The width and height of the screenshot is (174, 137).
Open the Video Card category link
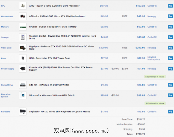point(6,48)
